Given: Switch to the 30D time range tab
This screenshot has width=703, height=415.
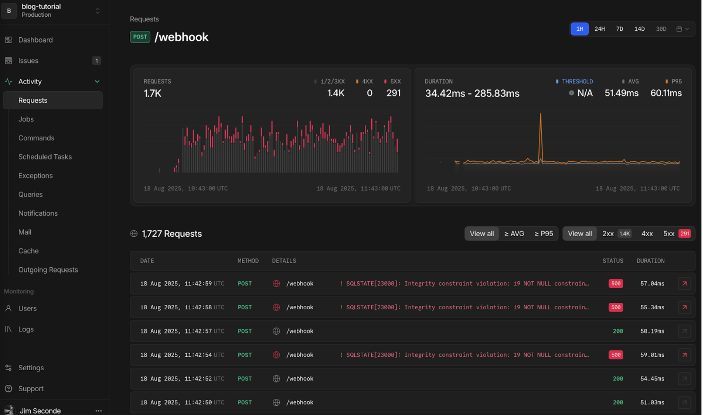Looking at the screenshot, I should 661,29.
